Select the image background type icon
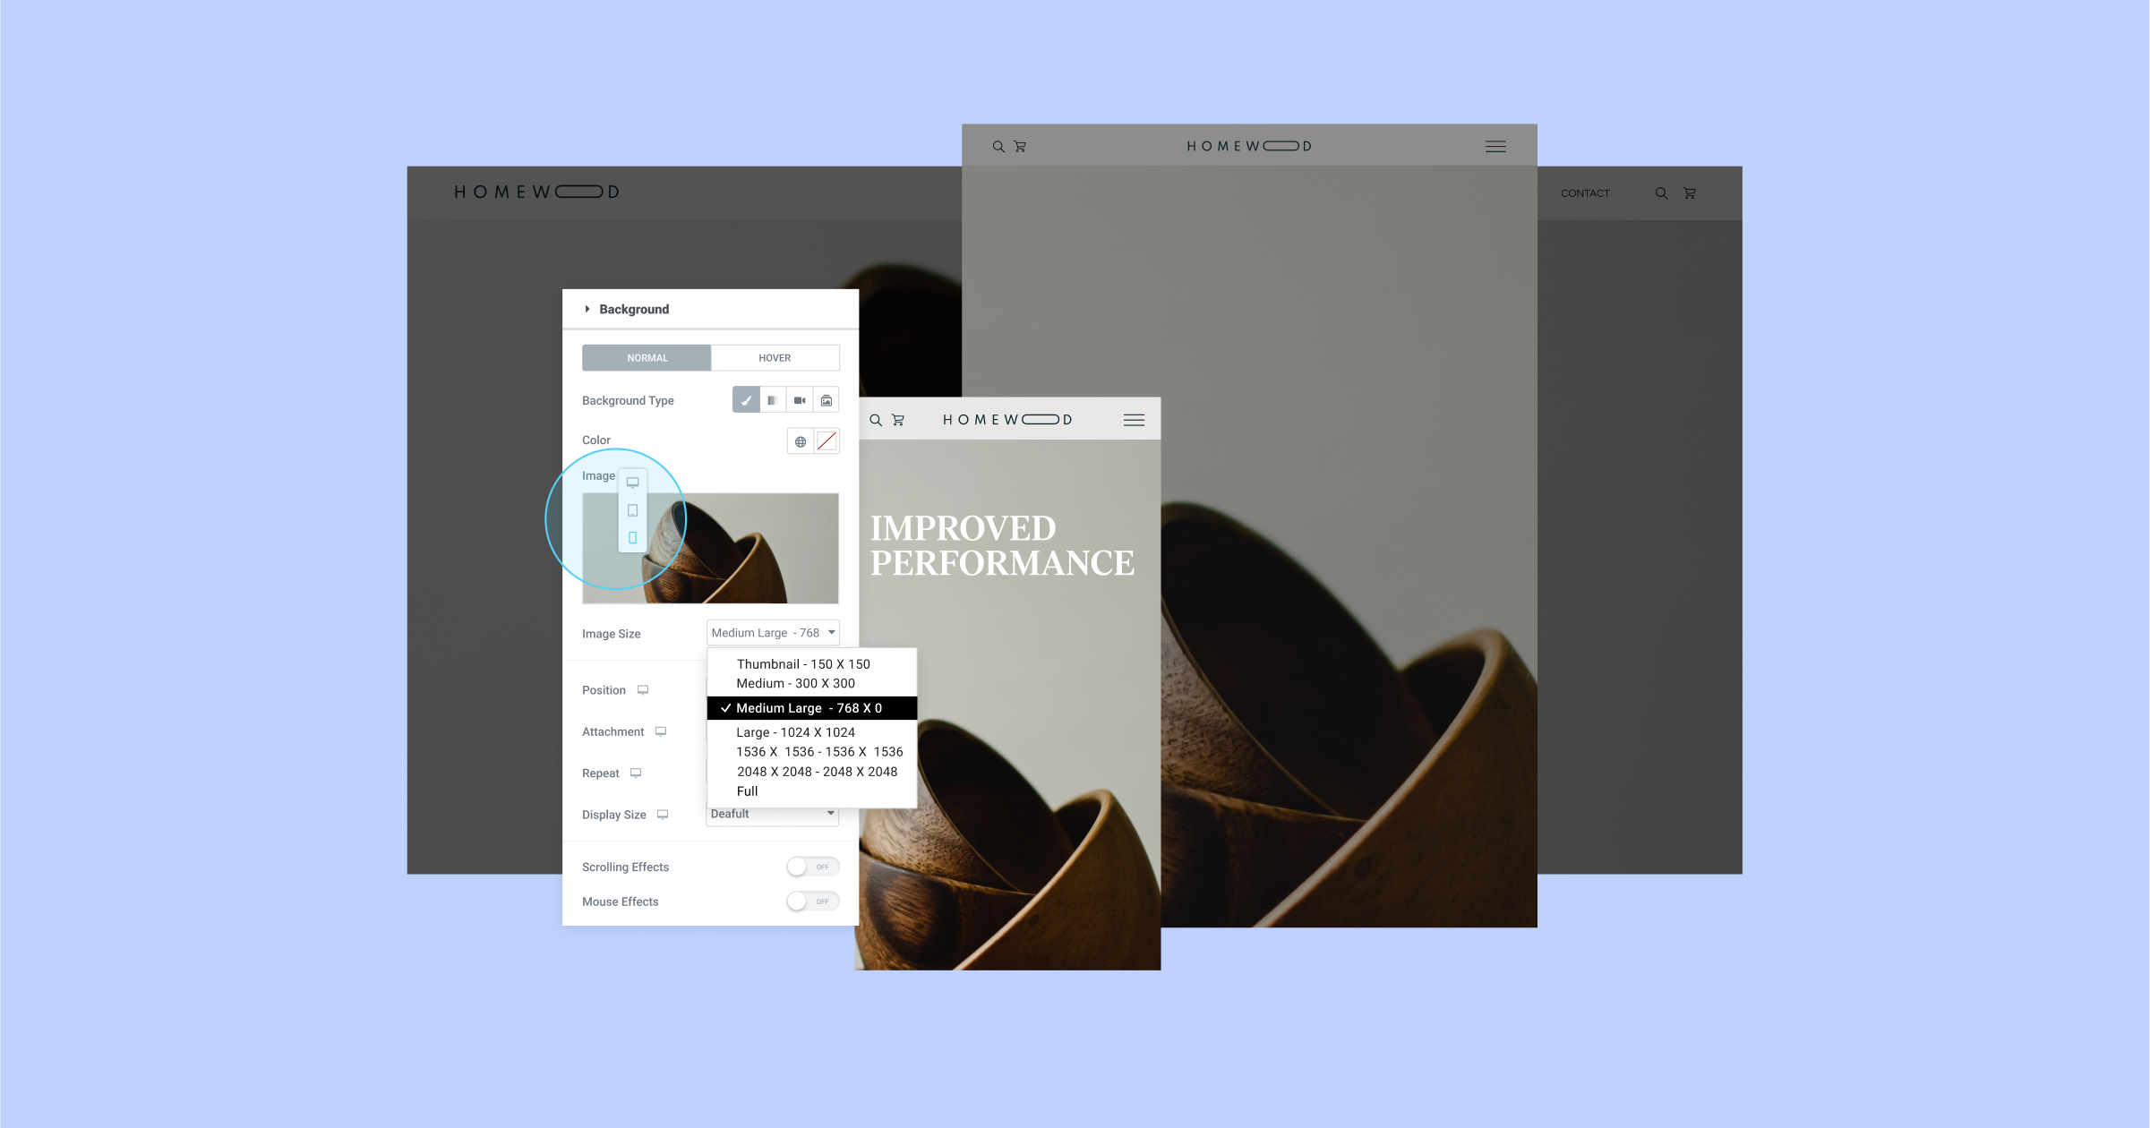Image resolution: width=2150 pixels, height=1128 pixels. click(x=827, y=399)
